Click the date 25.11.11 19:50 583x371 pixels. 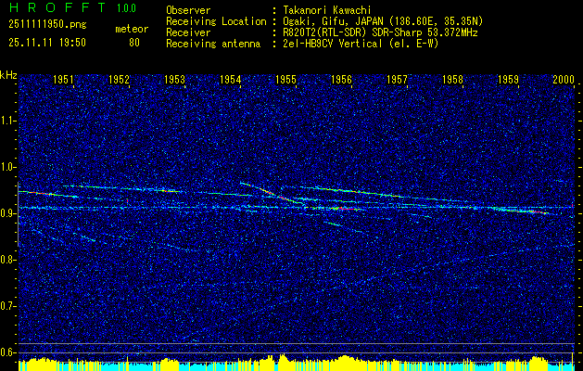tap(47, 43)
